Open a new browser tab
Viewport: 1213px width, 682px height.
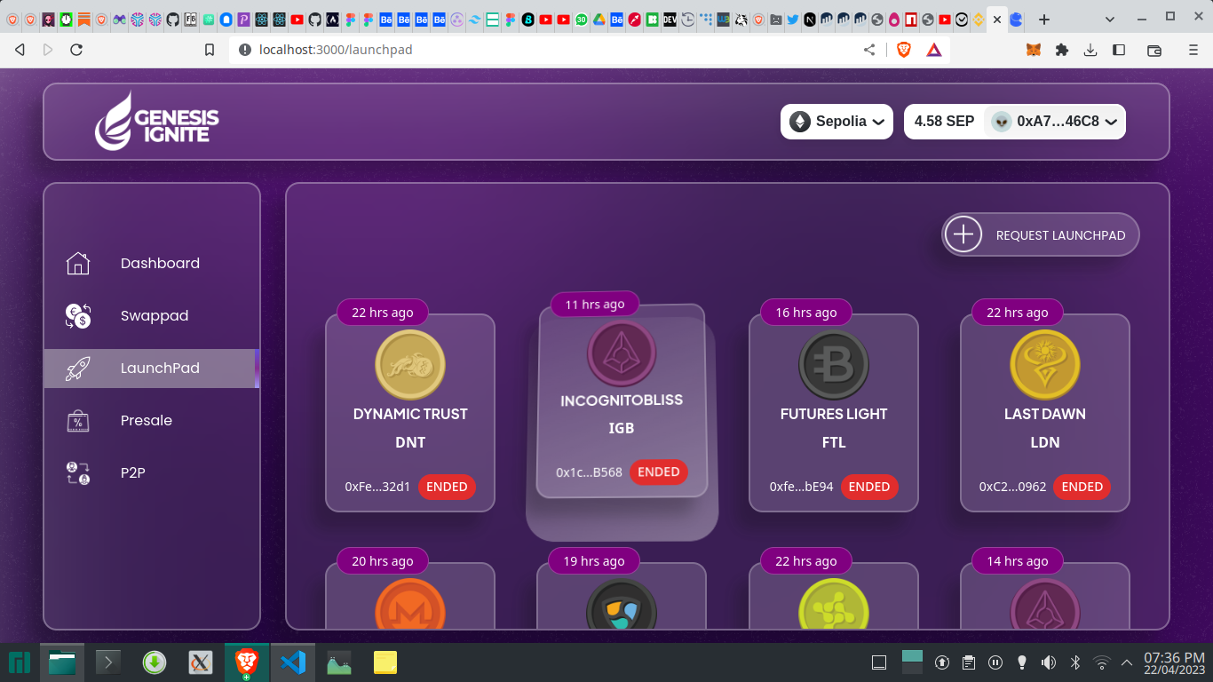1044,19
